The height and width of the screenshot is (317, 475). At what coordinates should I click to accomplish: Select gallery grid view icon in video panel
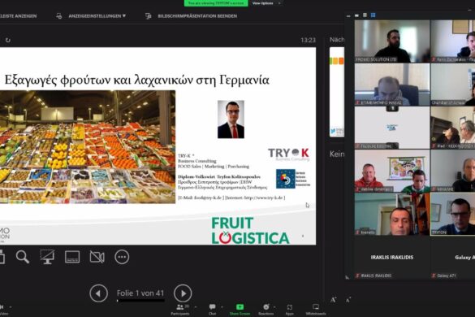374,15
